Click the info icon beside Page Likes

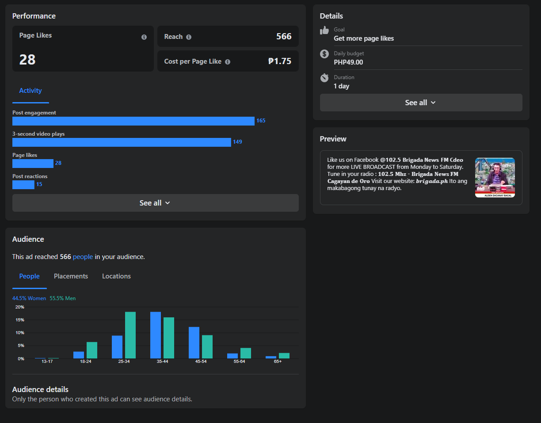(144, 37)
